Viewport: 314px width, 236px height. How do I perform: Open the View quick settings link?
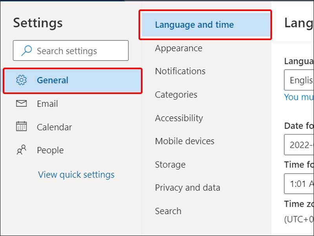76,175
